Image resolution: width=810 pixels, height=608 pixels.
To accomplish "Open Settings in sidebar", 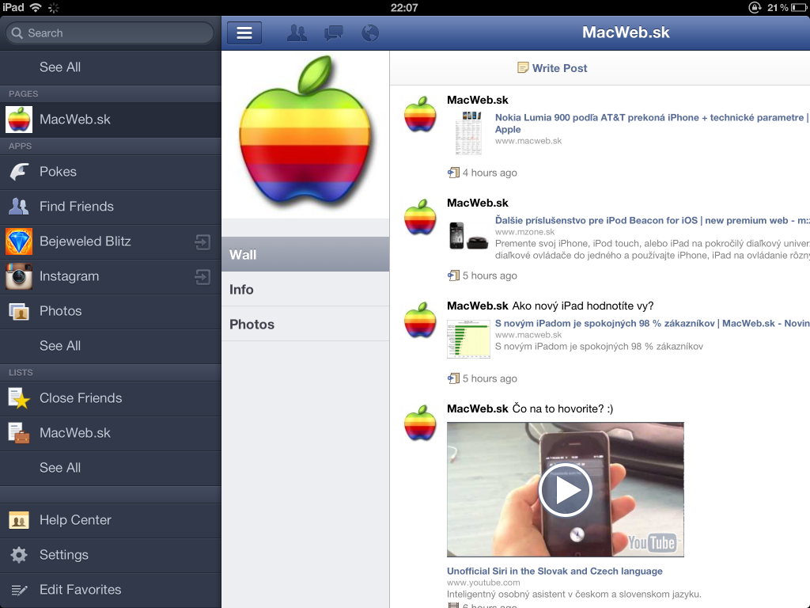I will [x=111, y=555].
